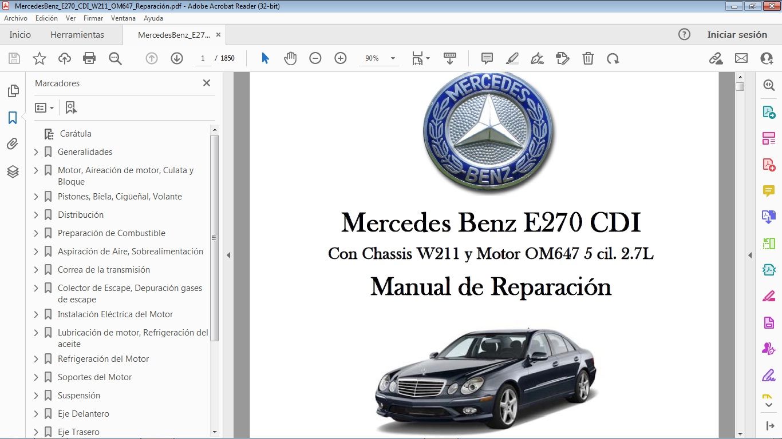Expand the Distribución bookmark
Screen dimensions: 782x439
pyautogui.click(x=36, y=215)
